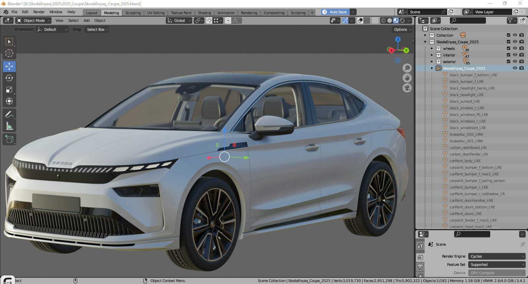Toggle X-ray display mode
This screenshot has height=284, width=528.
[375, 20]
